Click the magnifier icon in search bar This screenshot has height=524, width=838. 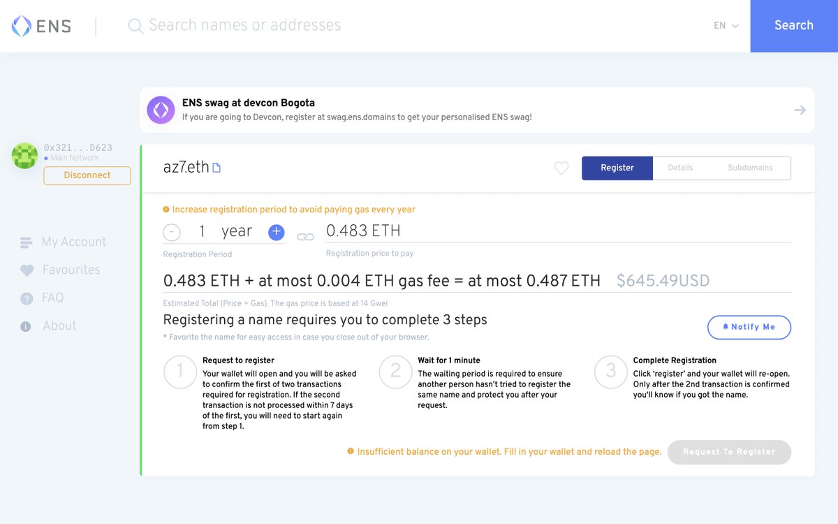click(135, 26)
